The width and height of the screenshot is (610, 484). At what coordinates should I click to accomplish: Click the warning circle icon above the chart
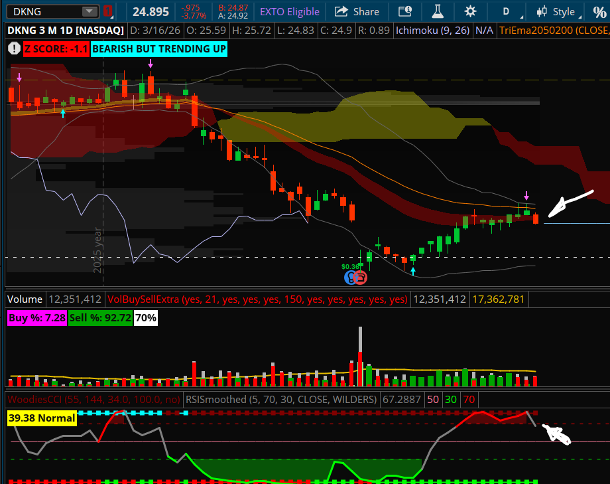click(13, 48)
